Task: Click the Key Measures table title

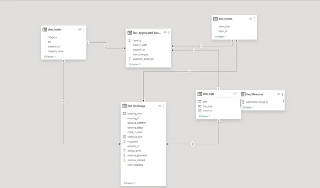Action: point(255,94)
